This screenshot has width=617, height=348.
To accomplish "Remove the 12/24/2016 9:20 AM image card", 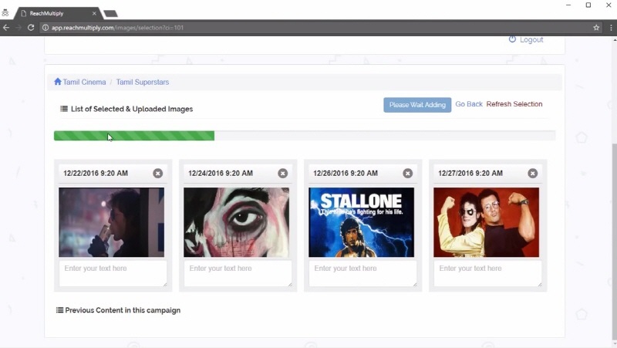I will tap(282, 173).
